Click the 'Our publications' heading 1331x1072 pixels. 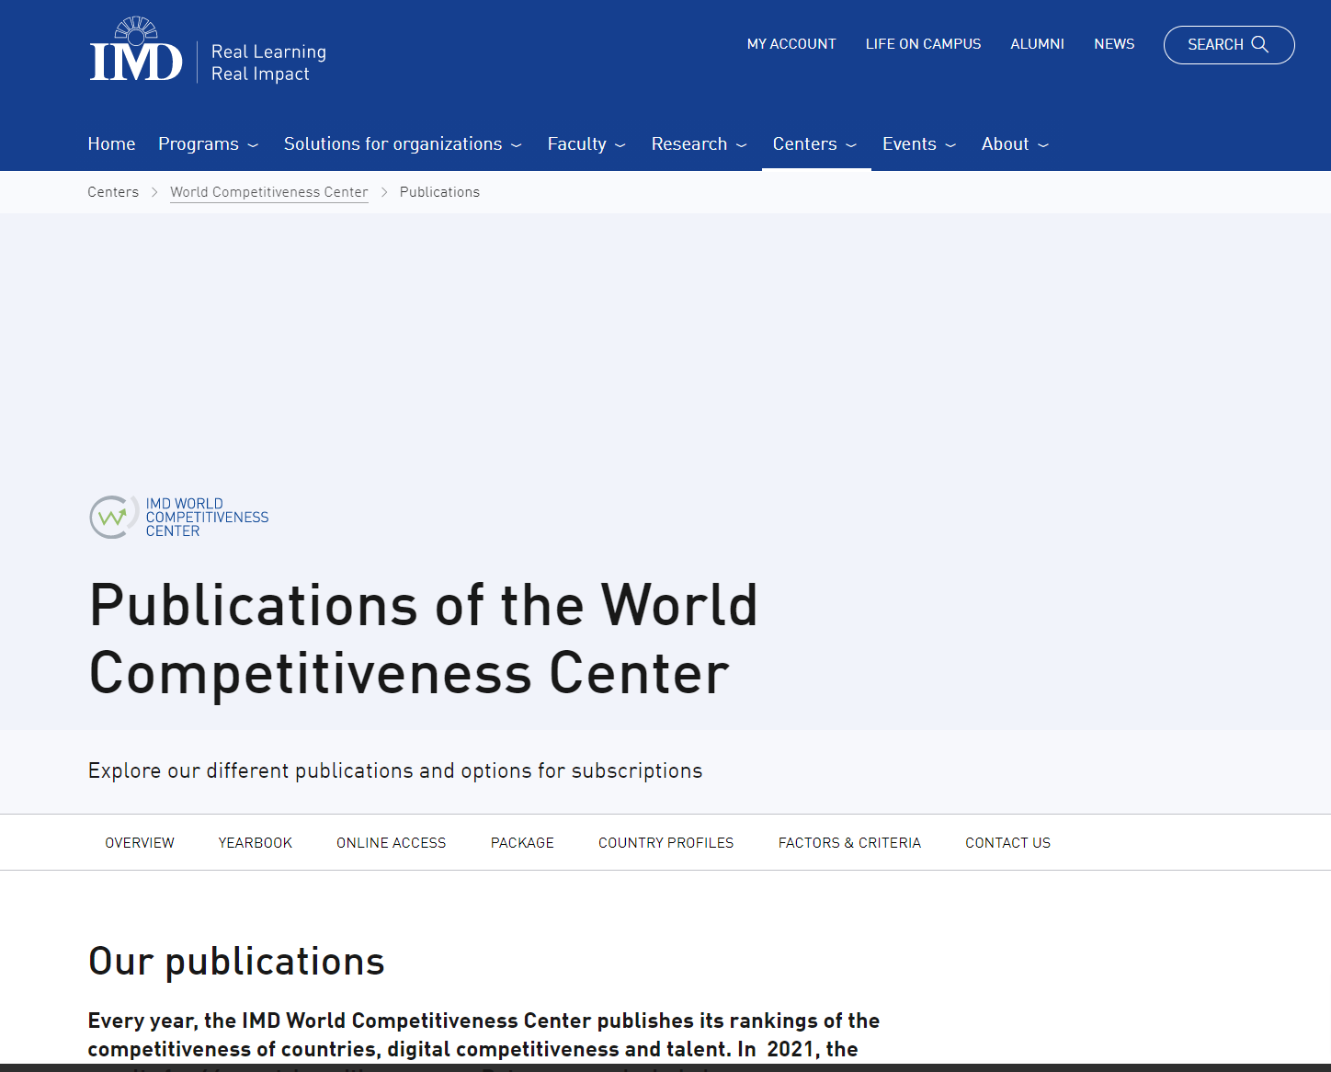236,962
